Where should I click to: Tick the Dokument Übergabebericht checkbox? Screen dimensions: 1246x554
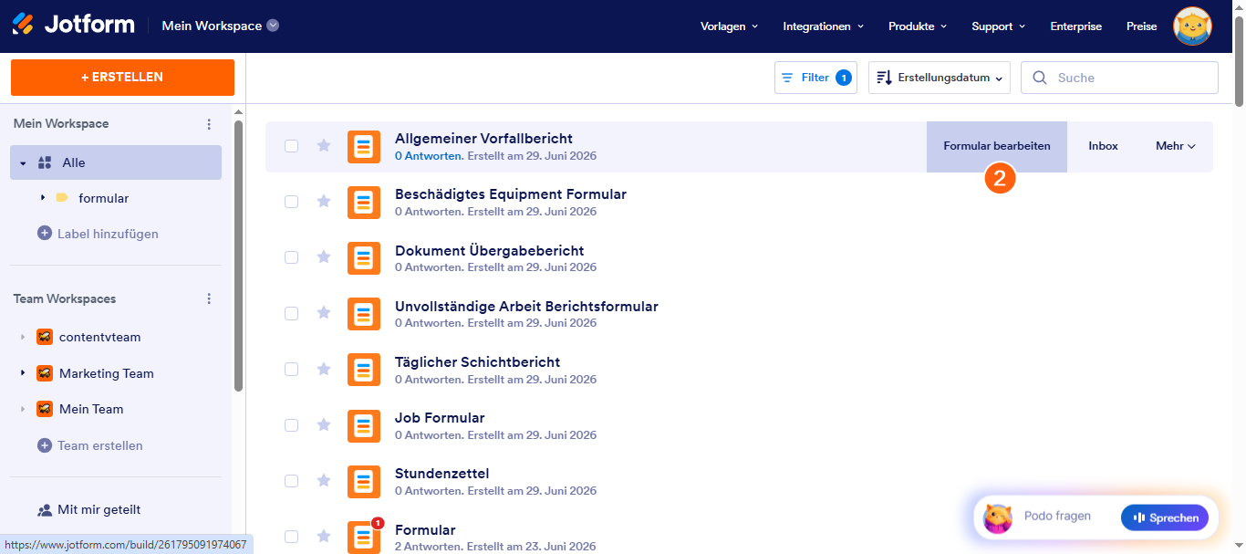click(x=291, y=257)
